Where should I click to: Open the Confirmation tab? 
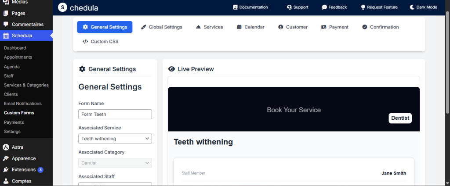pyautogui.click(x=380, y=27)
